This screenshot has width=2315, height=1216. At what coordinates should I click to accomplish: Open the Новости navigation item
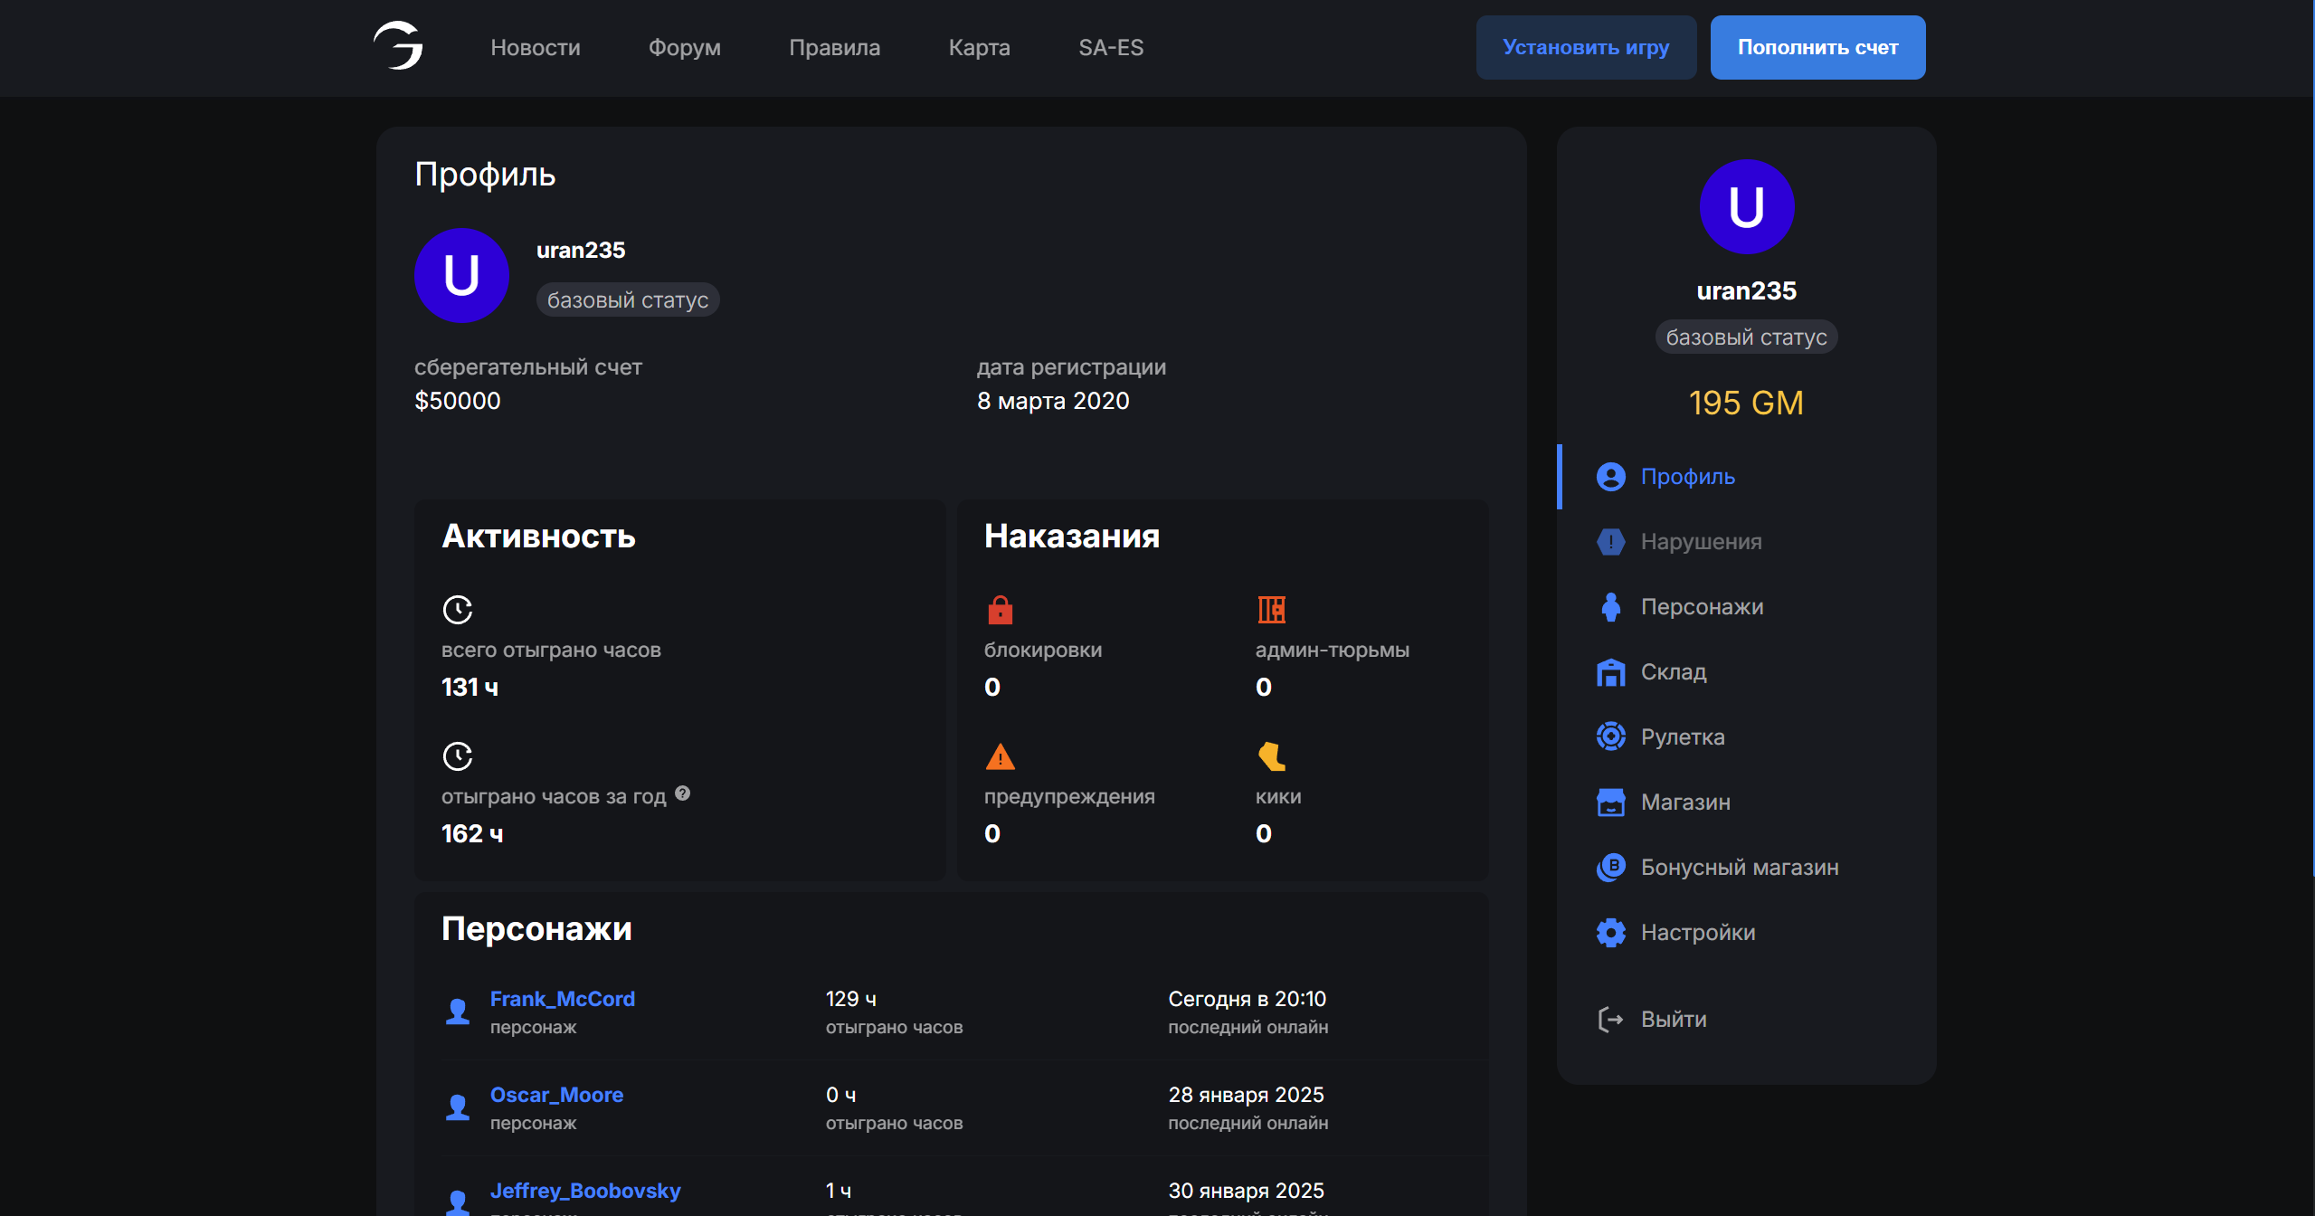[x=535, y=47]
